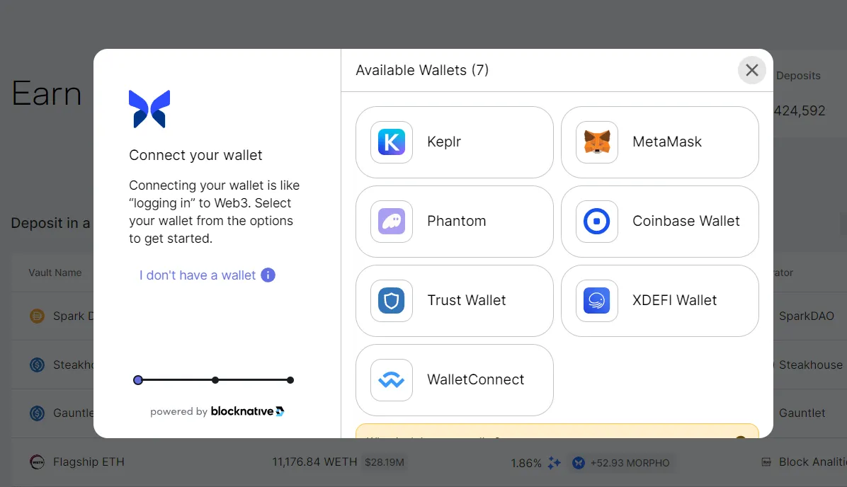The height and width of the screenshot is (487, 847).
Task: Select the Keplr wallet option
Action: coord(454,142)
